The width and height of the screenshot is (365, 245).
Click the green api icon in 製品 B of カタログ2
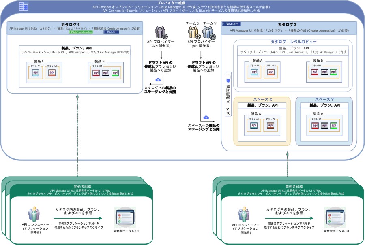334,72
